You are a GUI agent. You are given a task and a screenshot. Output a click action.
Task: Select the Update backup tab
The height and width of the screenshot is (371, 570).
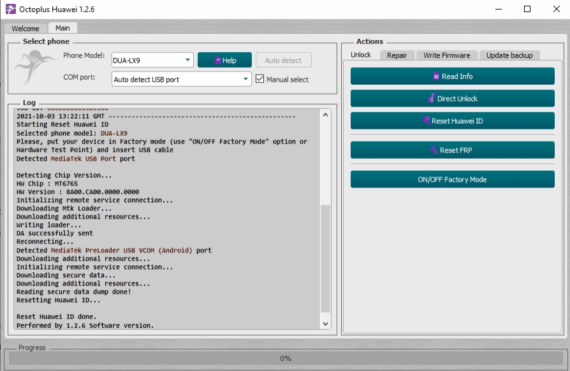(509, 55)
